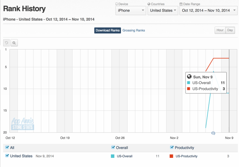This screenshot has width=239, height=167.
Task: Click the globe icon in the Nov 9 tooltip
Action: pos(189,76)
